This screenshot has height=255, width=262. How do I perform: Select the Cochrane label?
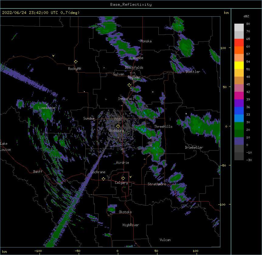pyautogui.click(x=98, y=172)
